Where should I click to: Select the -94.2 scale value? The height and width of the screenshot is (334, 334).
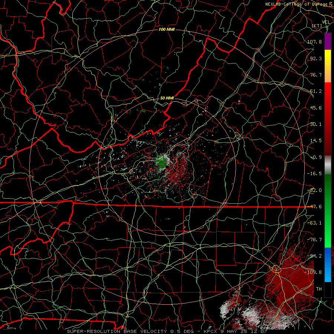[x=314, y=256]
